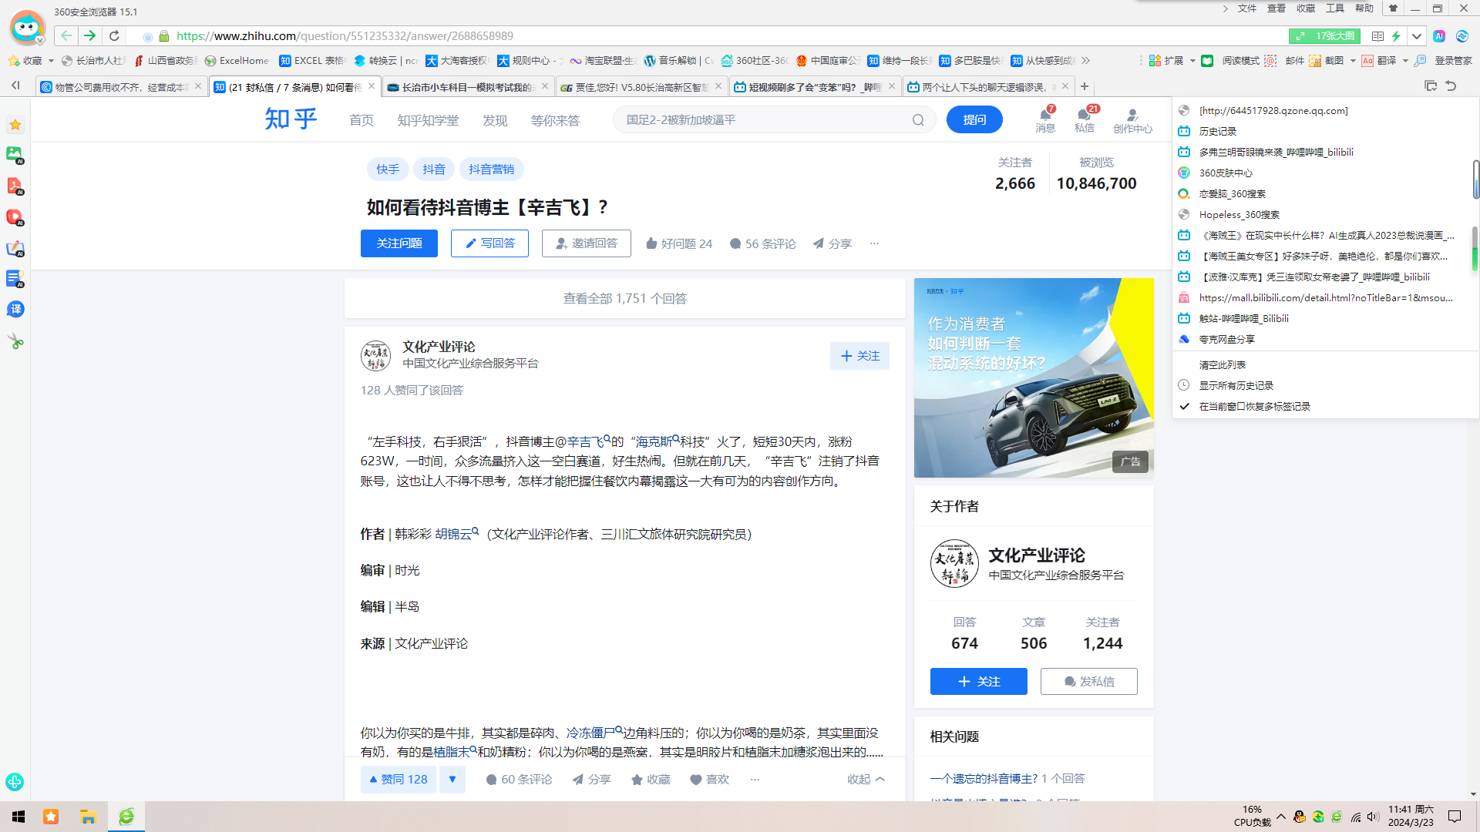Reload the page with the refresh icon
1480x832 pixels.
[x=114, y=36]
